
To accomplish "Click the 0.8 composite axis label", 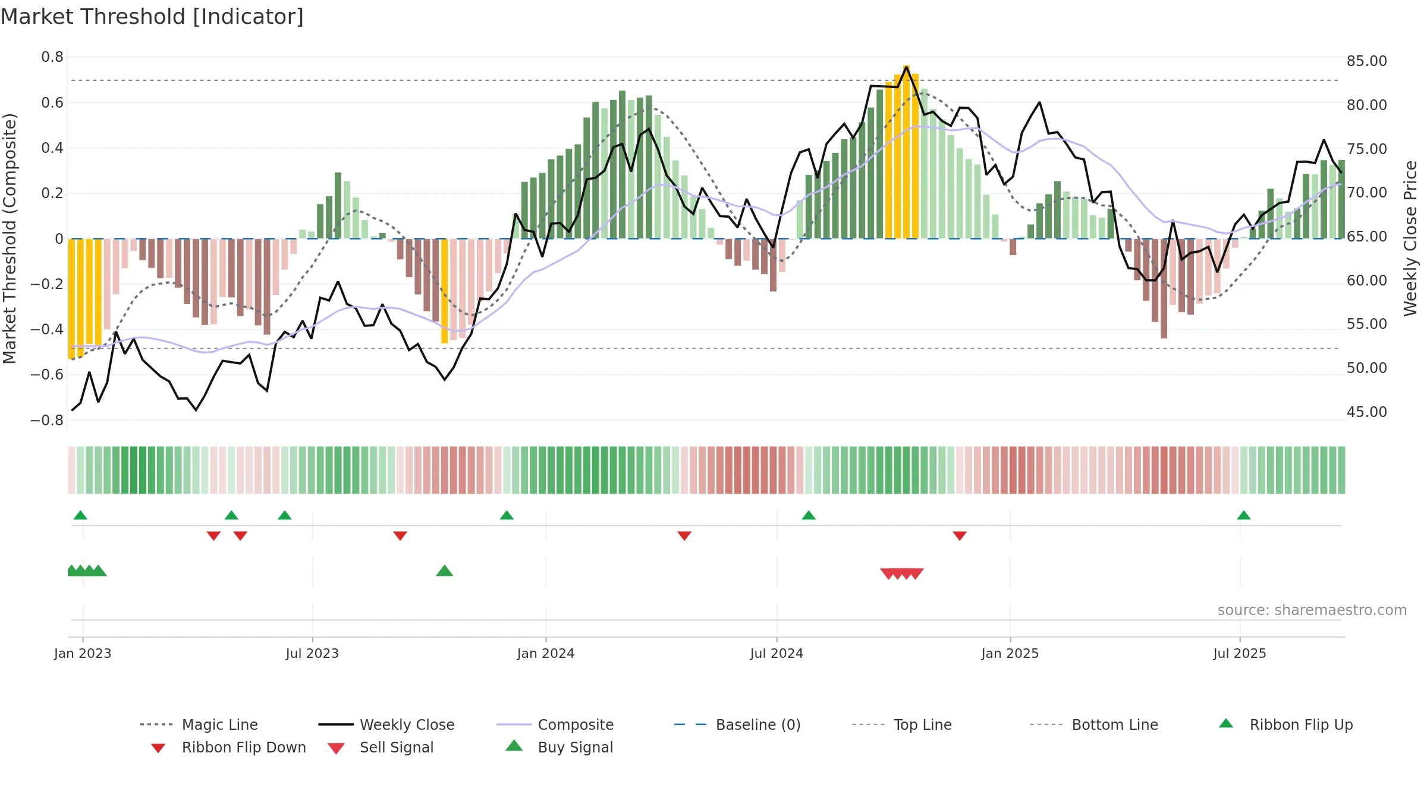I will 52,57.
